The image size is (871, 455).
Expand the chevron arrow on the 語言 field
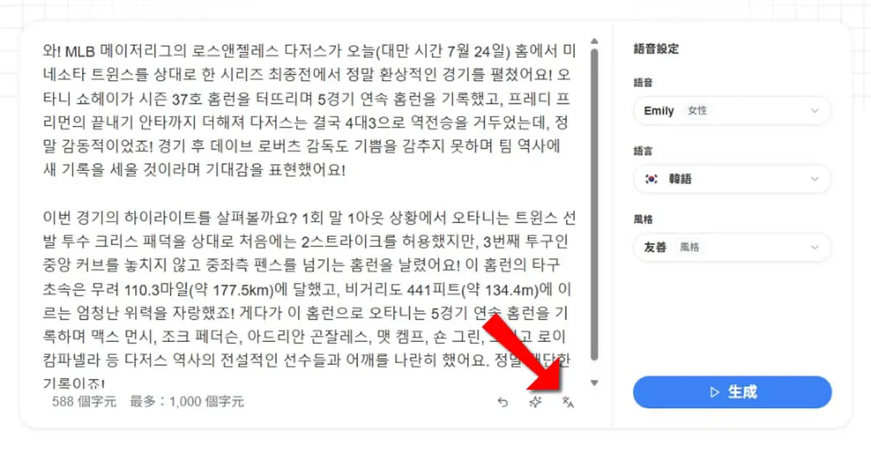tap(814, 179)
